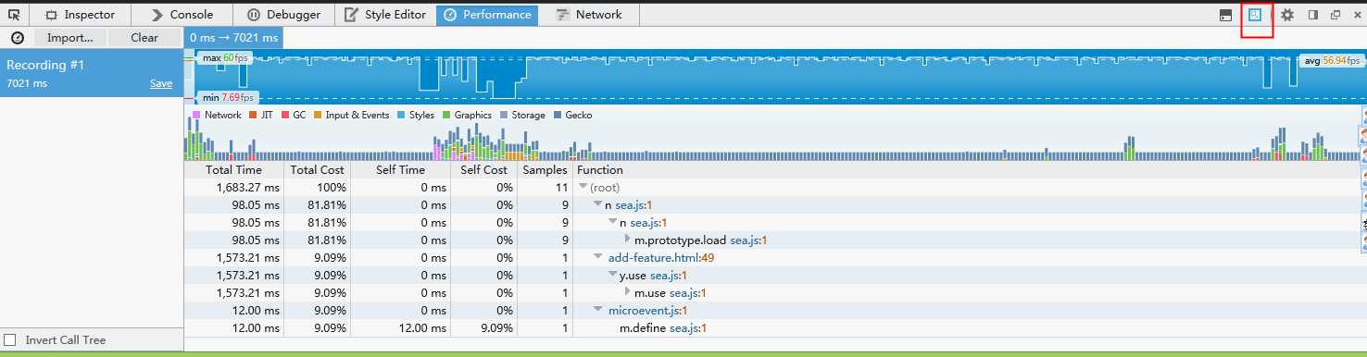Toggle the split console icon

[x=1225, y=15]
